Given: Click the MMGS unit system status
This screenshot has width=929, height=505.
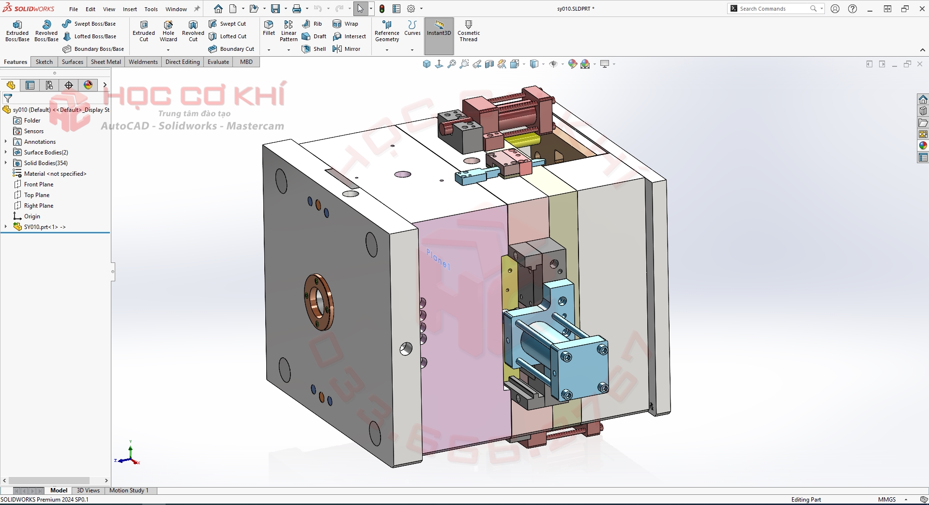Looking at the screenshot, I should (887, 500).
